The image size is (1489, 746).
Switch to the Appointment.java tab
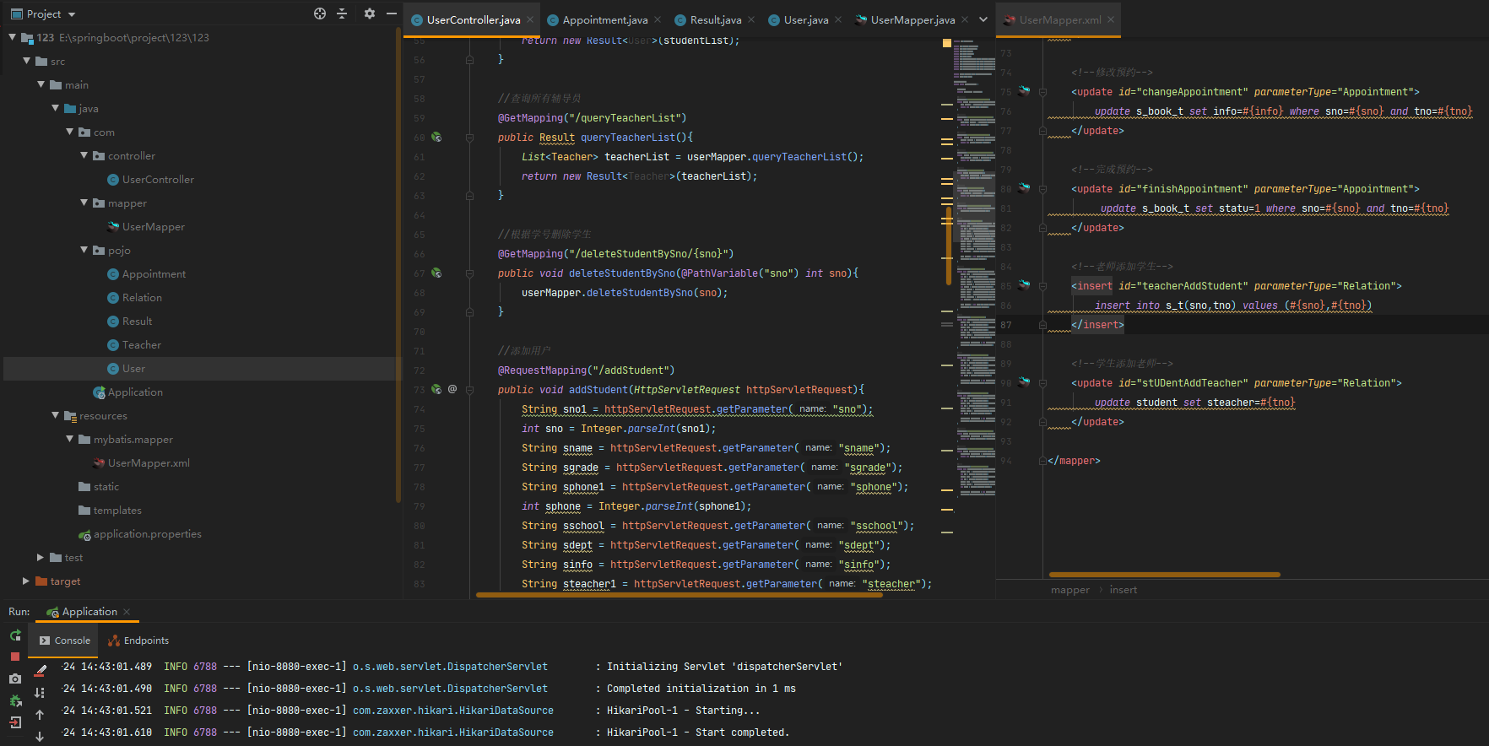click(604, 20)
